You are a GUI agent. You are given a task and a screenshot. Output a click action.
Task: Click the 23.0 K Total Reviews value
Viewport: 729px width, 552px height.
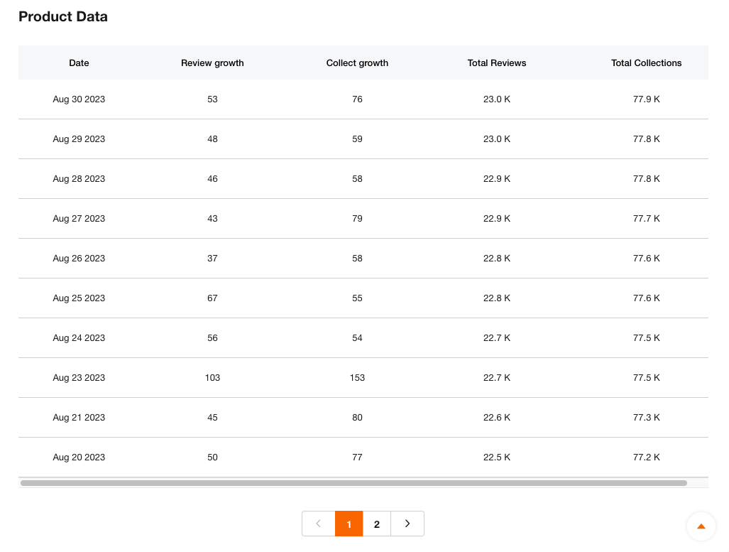496,99
